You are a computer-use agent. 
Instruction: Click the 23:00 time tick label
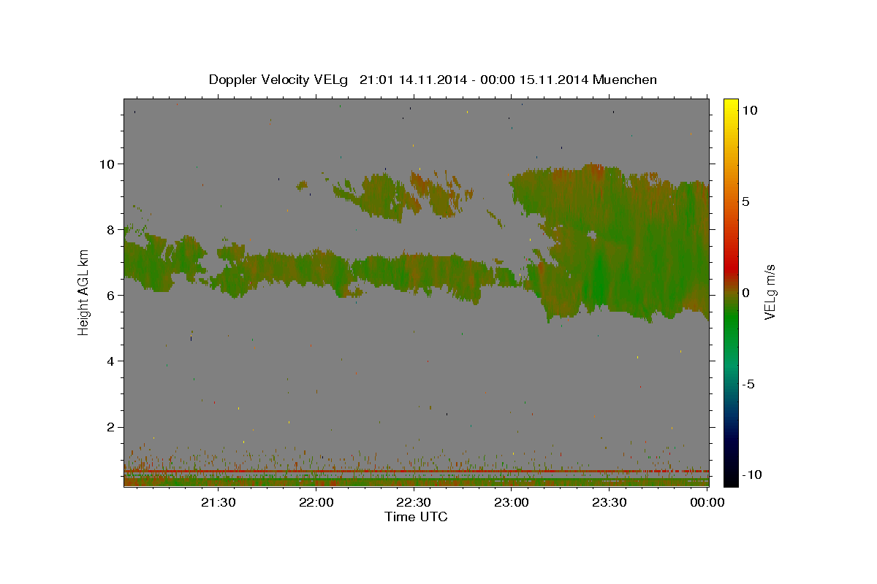click(512, 502)
